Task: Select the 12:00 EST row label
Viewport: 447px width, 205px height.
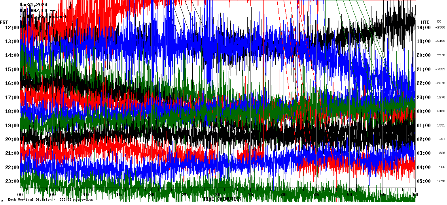Action: 12,27
